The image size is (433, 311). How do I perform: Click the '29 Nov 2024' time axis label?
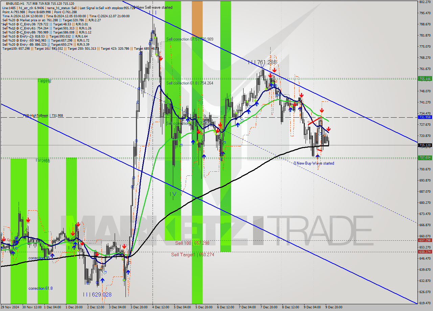[10, 307]
